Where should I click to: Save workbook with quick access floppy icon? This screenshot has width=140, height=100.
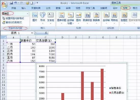coord(11,3)
